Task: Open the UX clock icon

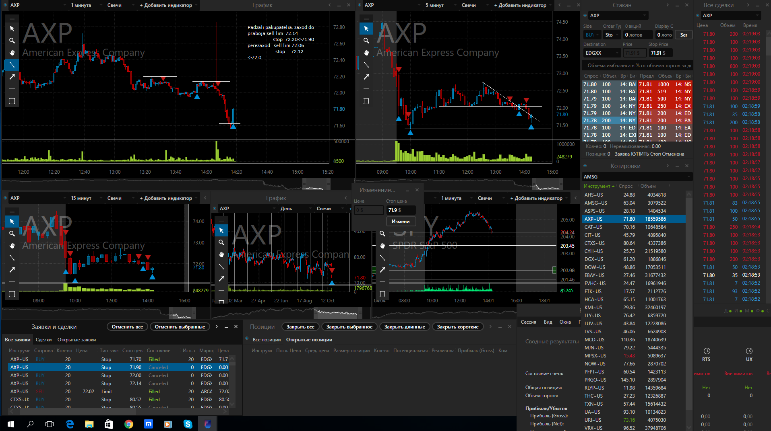Action: coord(749,351)
